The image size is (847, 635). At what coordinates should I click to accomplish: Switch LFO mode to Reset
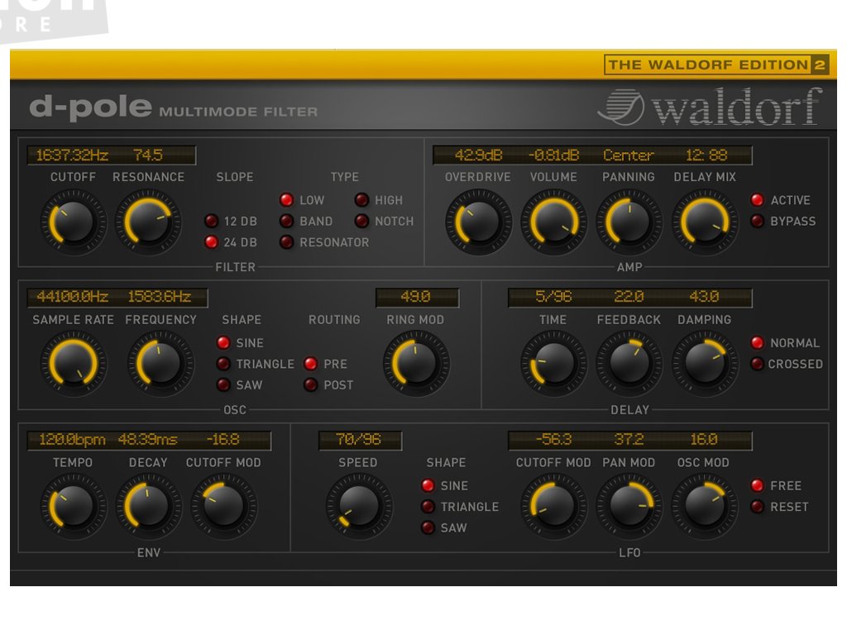coord(757,507)
